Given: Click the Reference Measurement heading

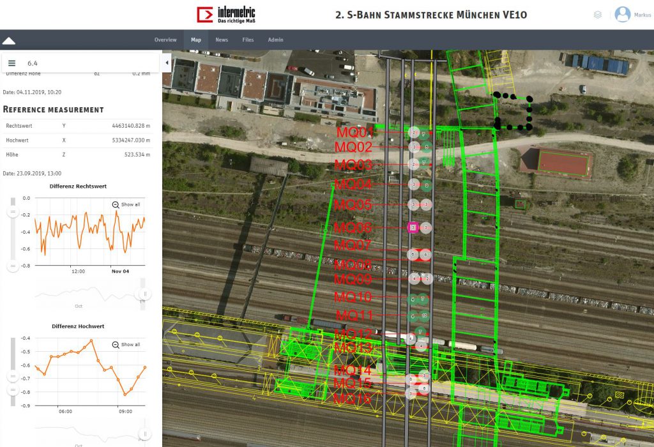Looking at the screenshot, I should coord(54,110).
